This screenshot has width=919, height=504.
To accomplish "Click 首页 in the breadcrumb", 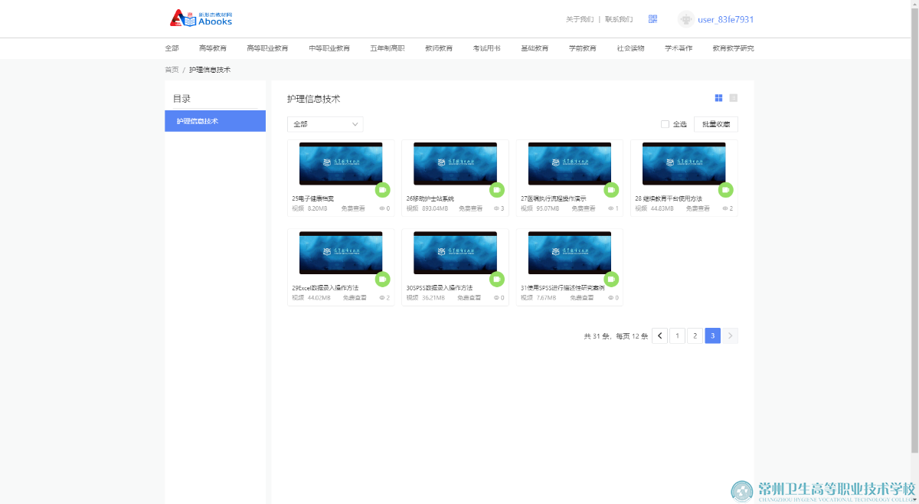I will (x=172, y=70).
